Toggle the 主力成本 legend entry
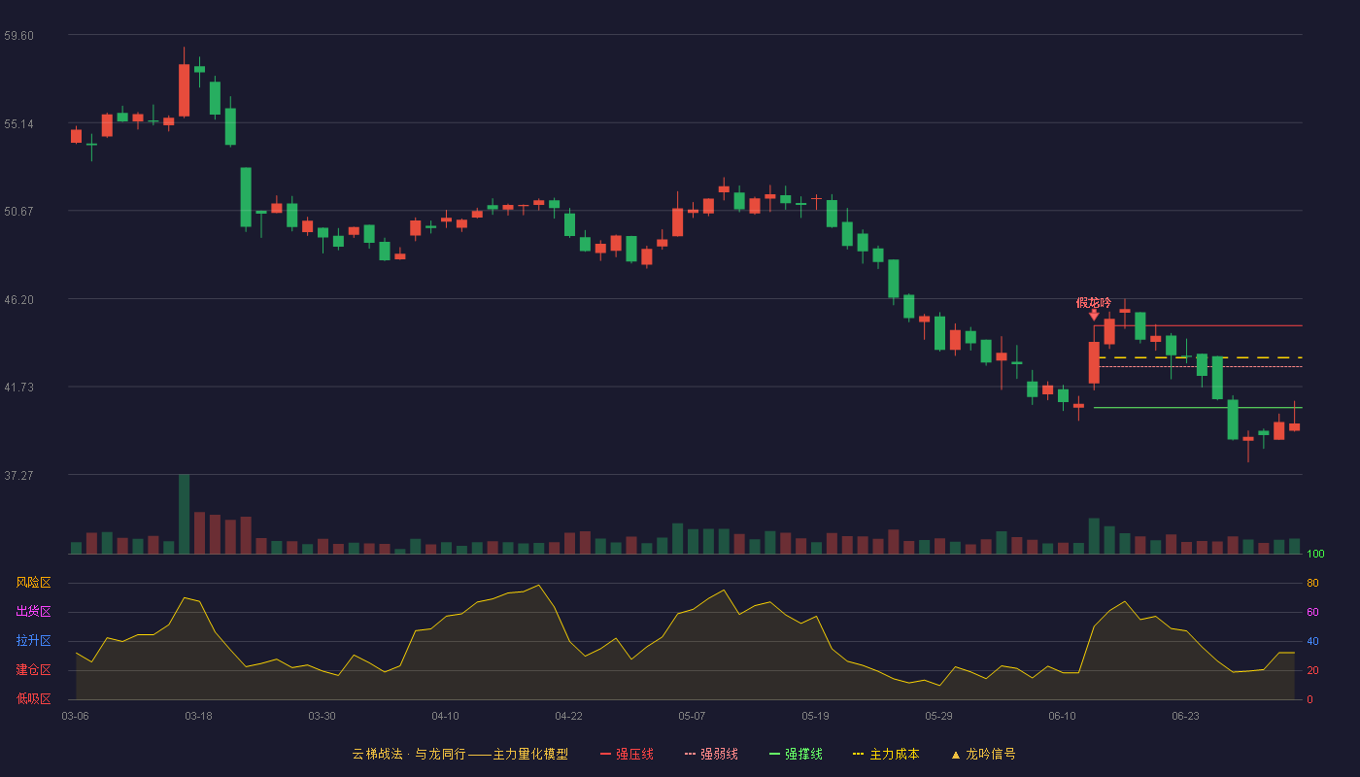This screenshot has height=777, width=1360. pos(886,754)
